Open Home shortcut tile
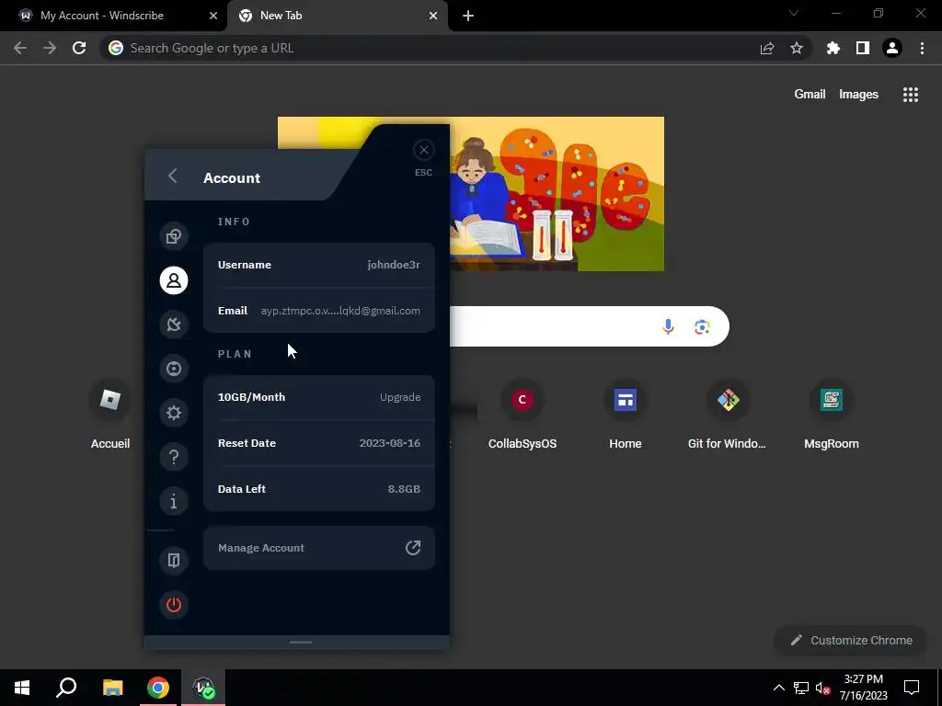This screenshot has height=706, width=942. pos(626,416)
